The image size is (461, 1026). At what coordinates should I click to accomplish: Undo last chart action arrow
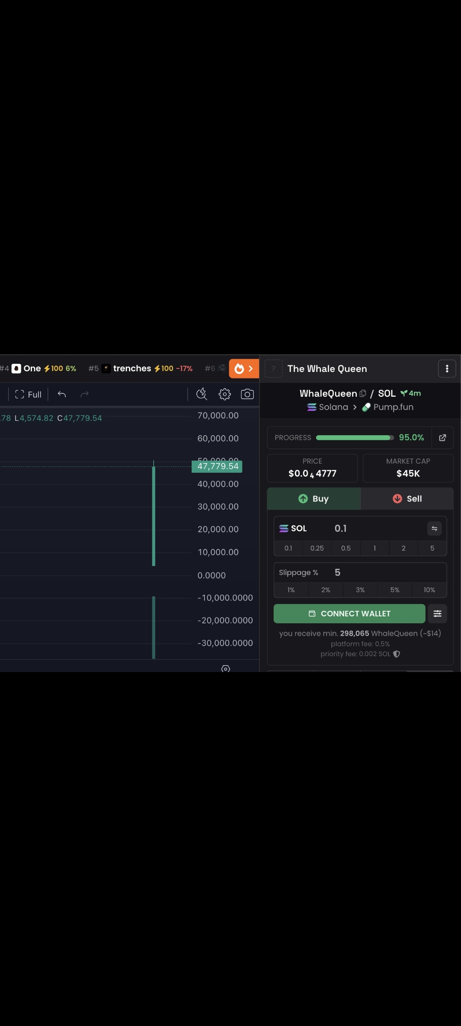click(62, 394)
